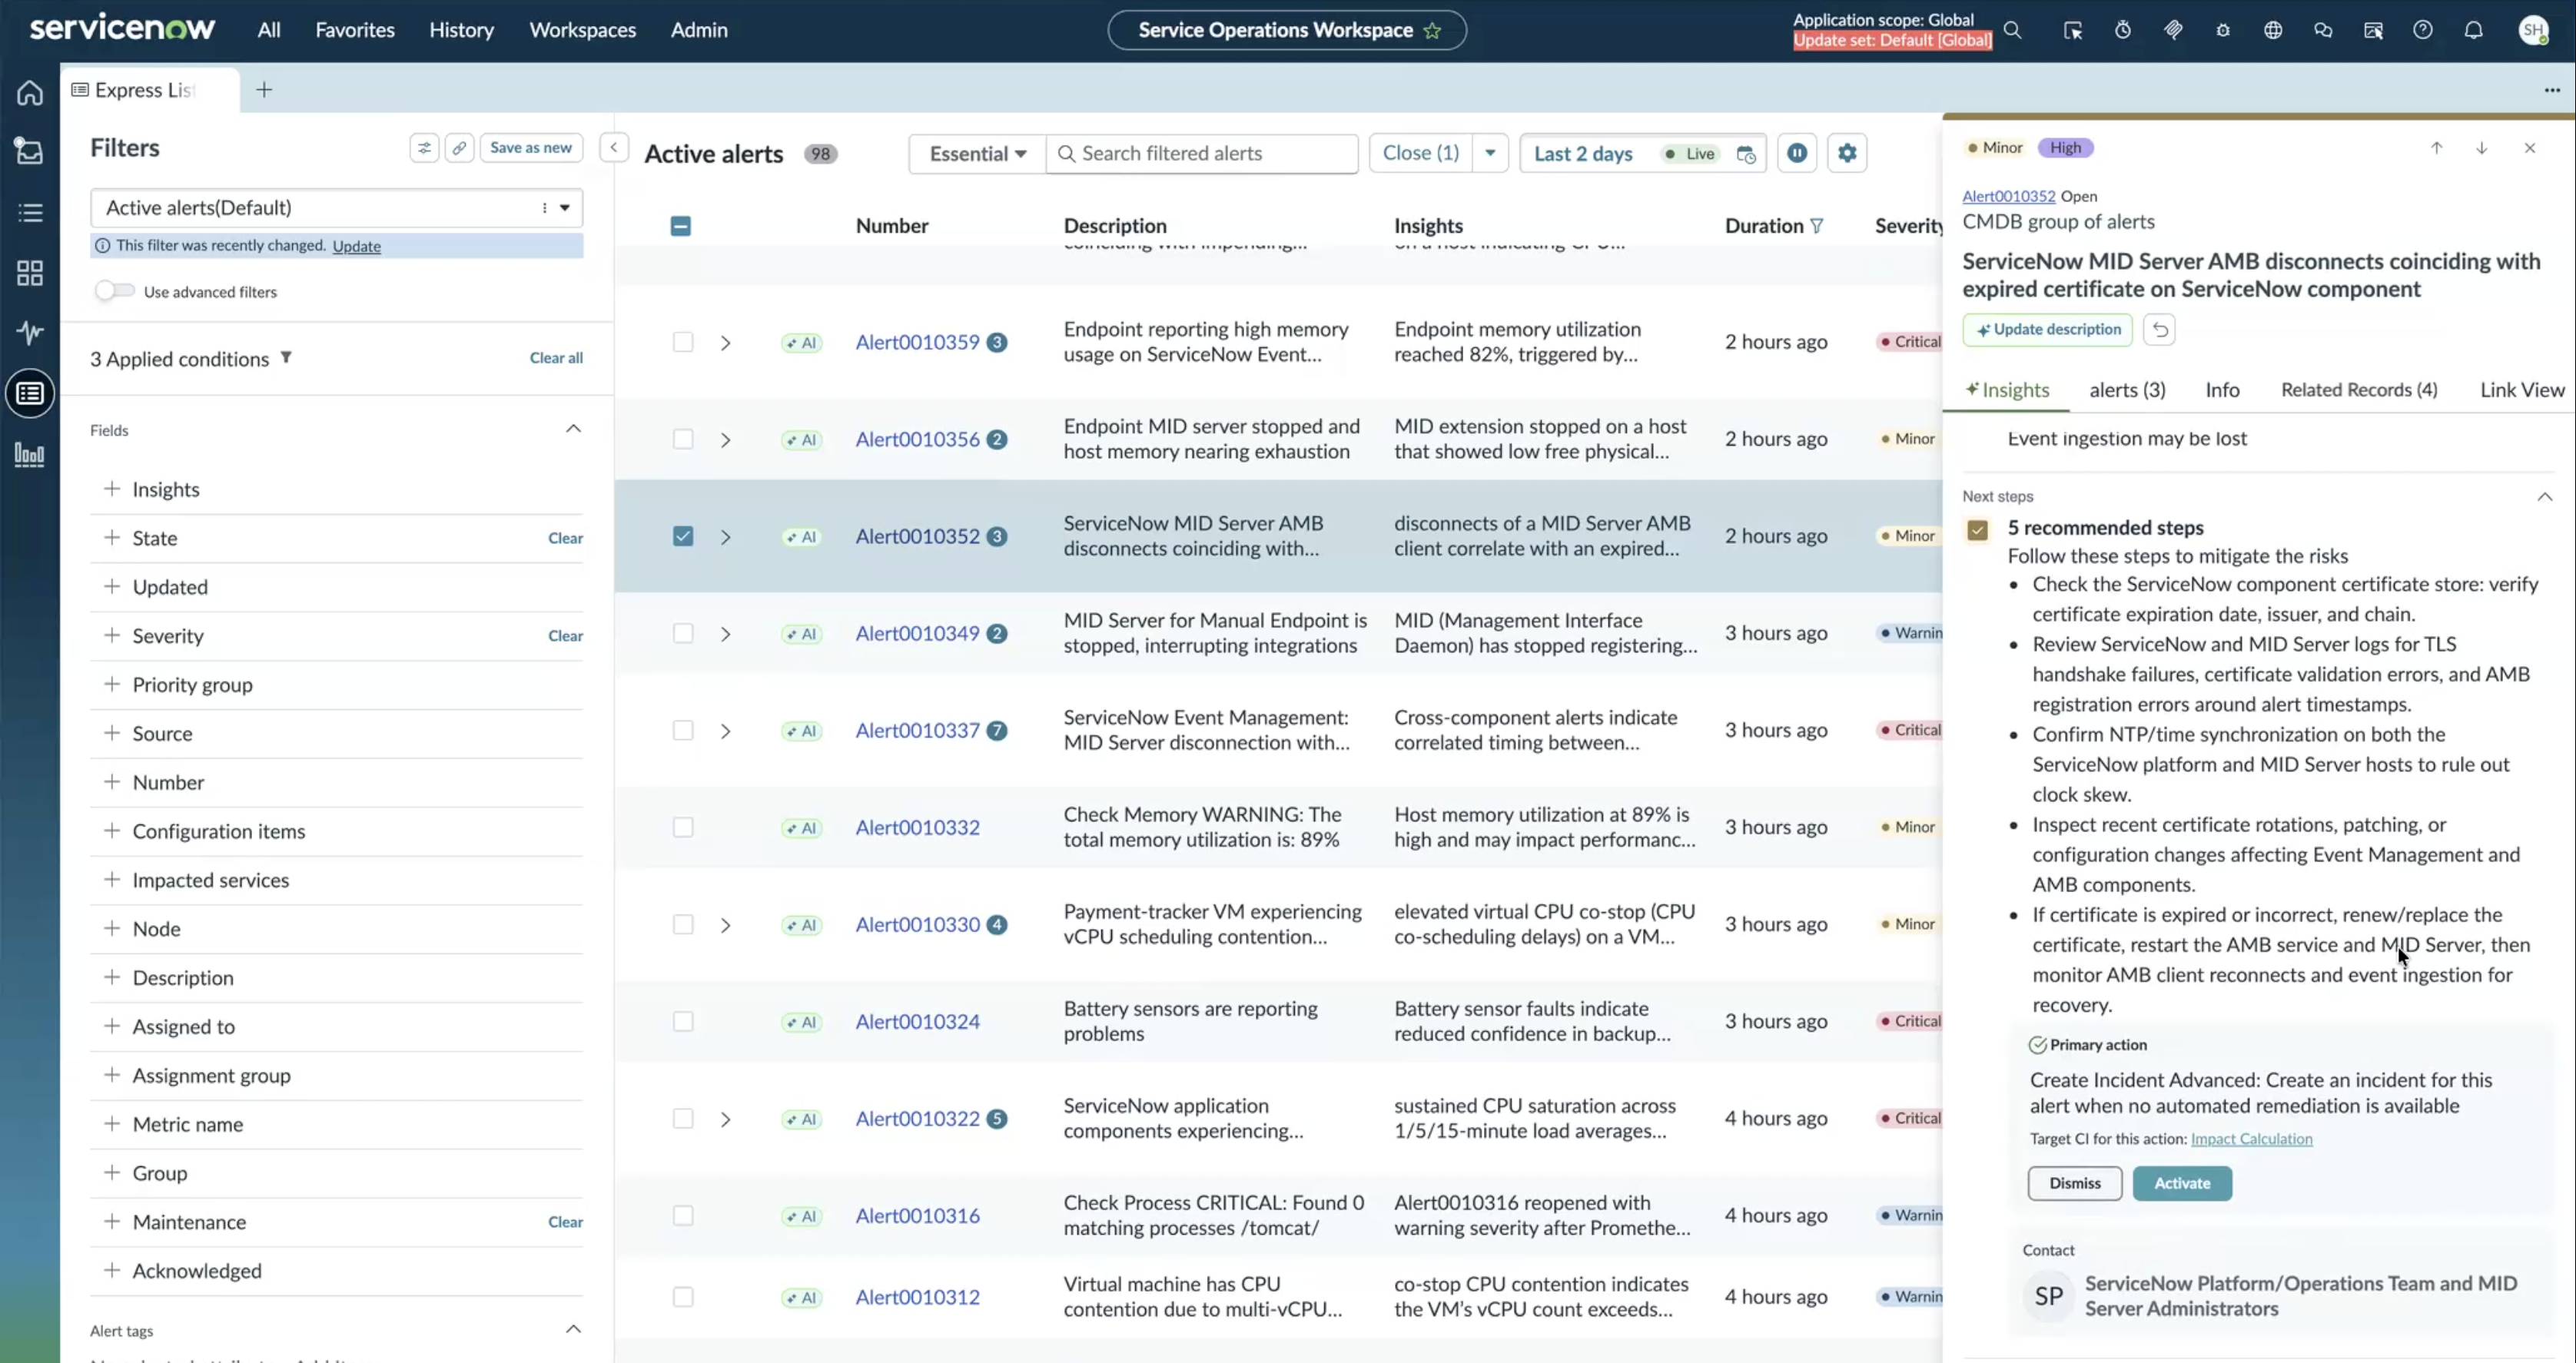Collapse the Fields section chevron
2576x1363 pixels.
[573, 429]
